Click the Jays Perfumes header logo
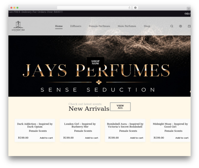The width and height of the screenshot is (199, 168). click(x=18, y=26)
